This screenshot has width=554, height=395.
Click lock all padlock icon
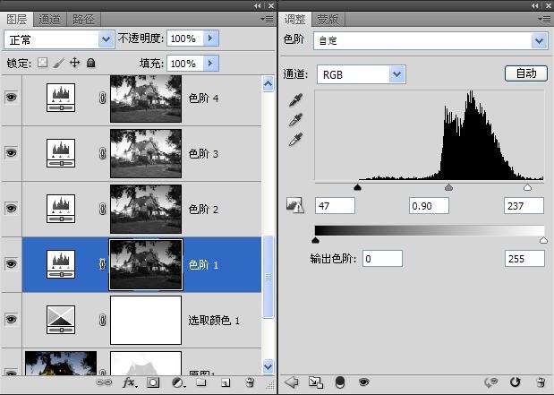[91, 63]
